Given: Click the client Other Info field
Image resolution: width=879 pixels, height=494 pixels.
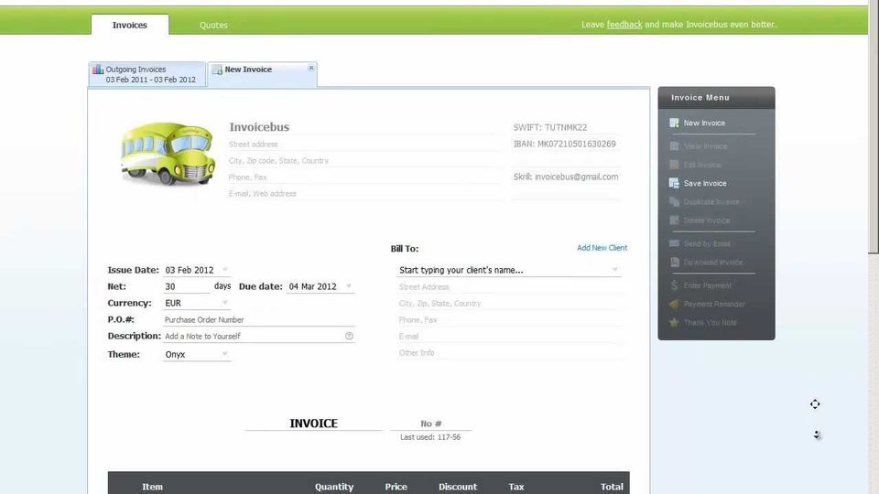Looking at the screenshot, I should point(509,353).
